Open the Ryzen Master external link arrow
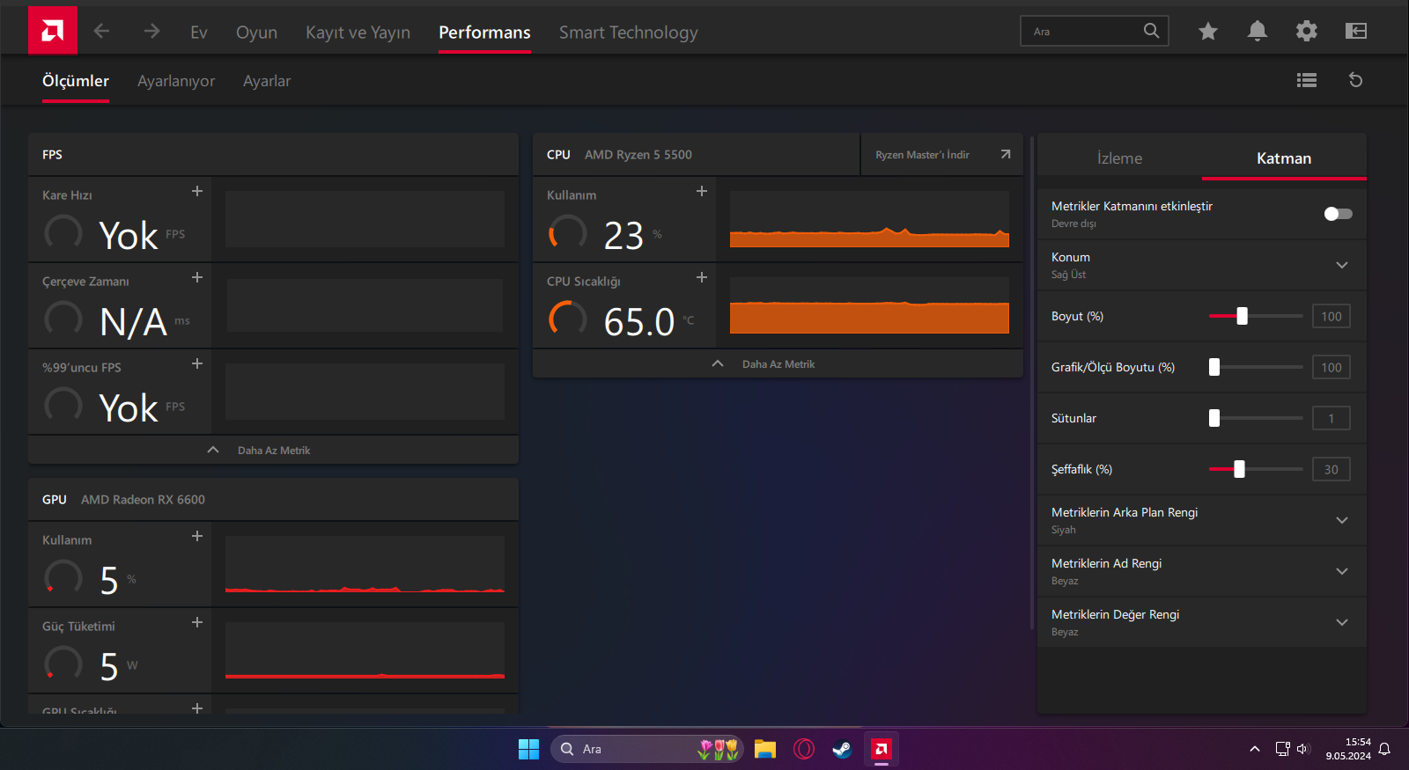This screenshot has height=770, width=1409. coord(1006,155)
